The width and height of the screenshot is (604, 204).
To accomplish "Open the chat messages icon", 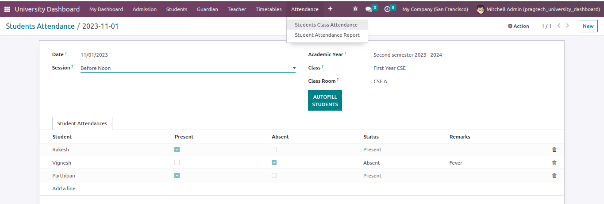I will point(369,9).
